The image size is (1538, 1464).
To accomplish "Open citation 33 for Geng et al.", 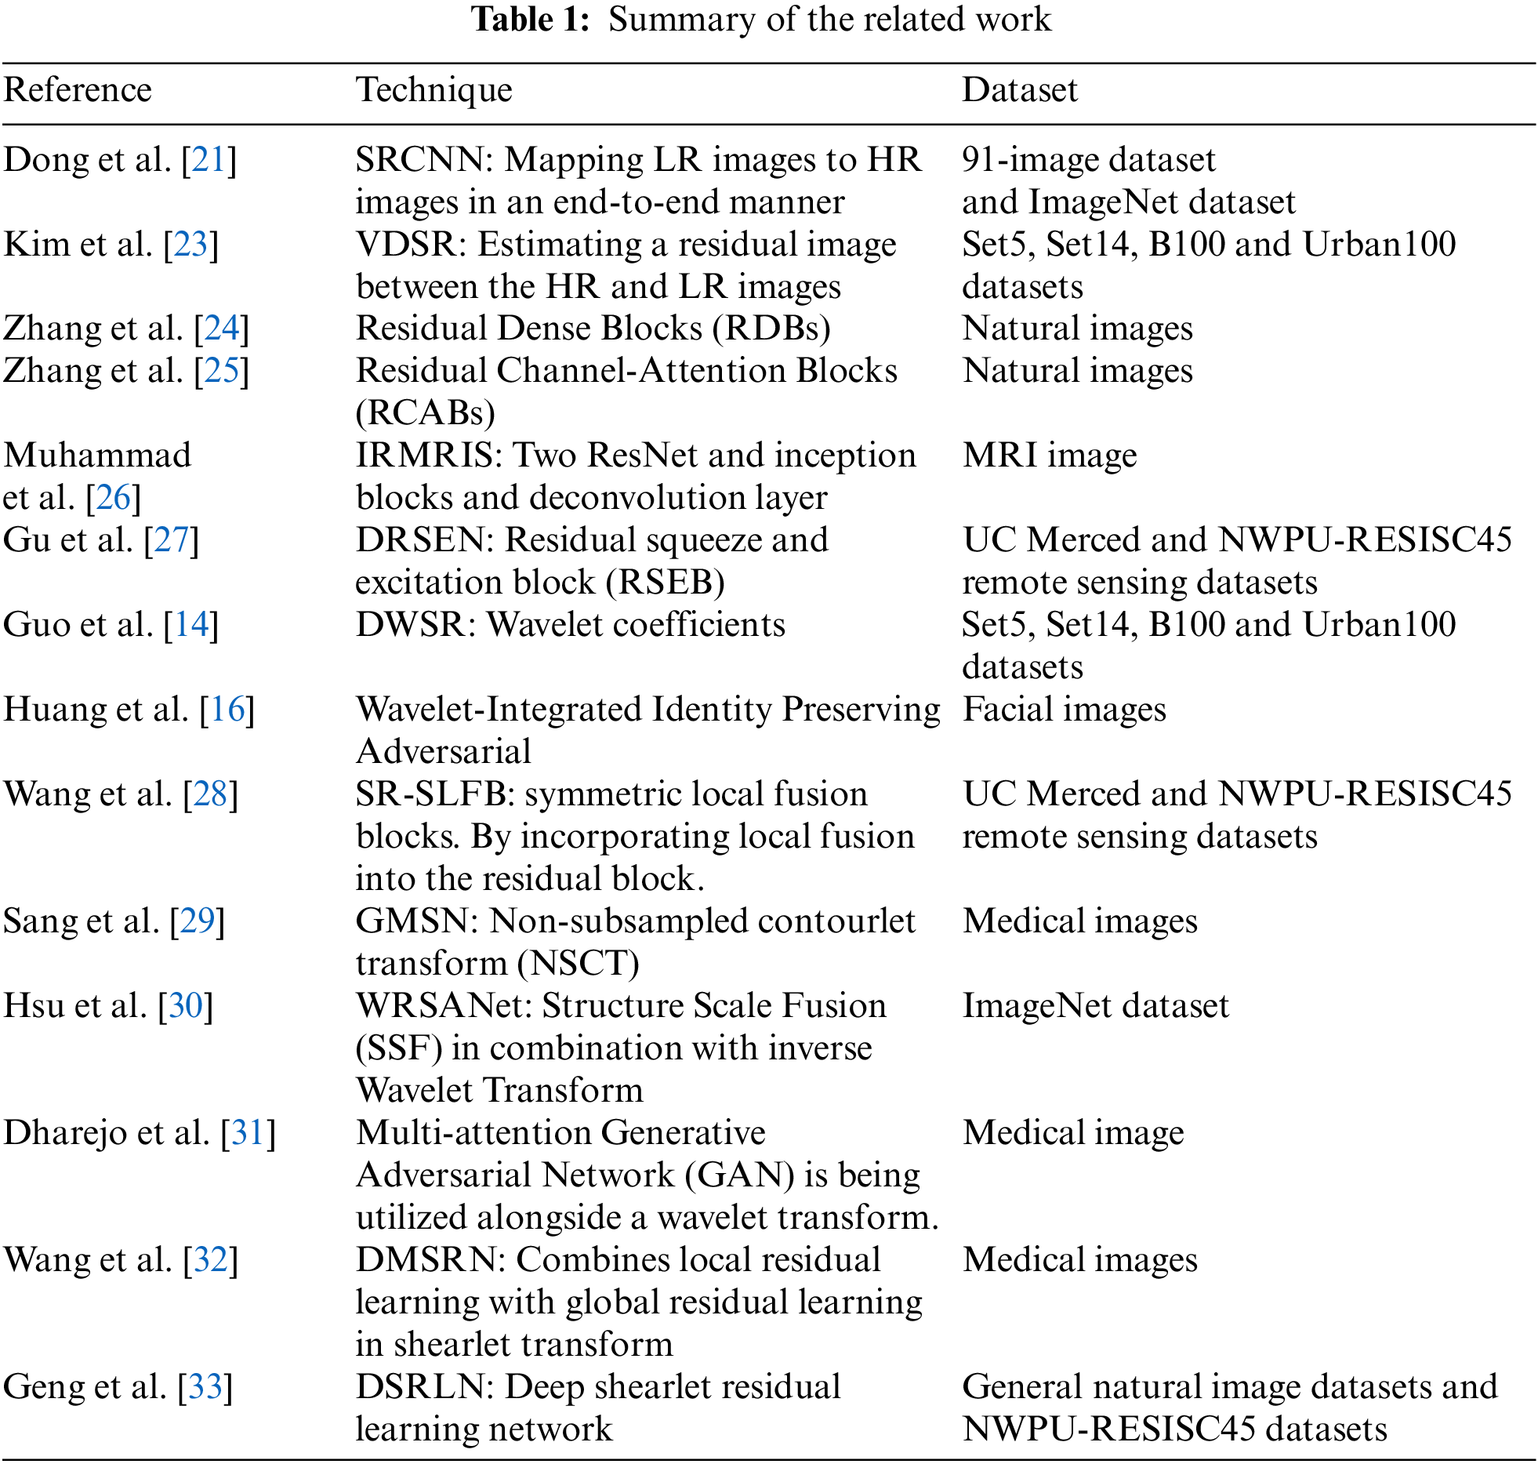I will pos(205,1388).
